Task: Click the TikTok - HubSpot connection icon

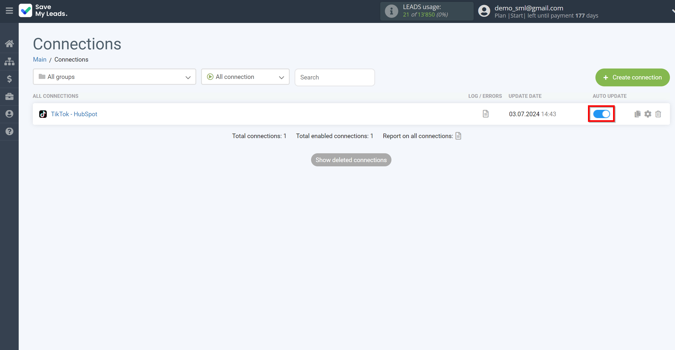Action: (x=42, y=114)
